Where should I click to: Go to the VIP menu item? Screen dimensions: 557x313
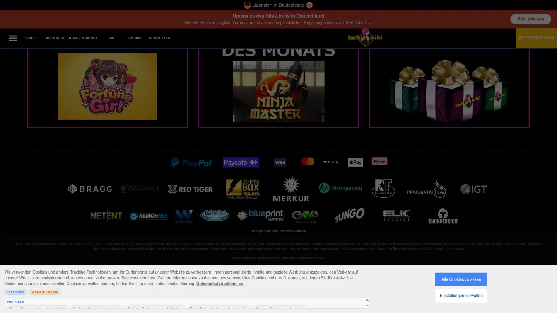(x=111, y=38)
